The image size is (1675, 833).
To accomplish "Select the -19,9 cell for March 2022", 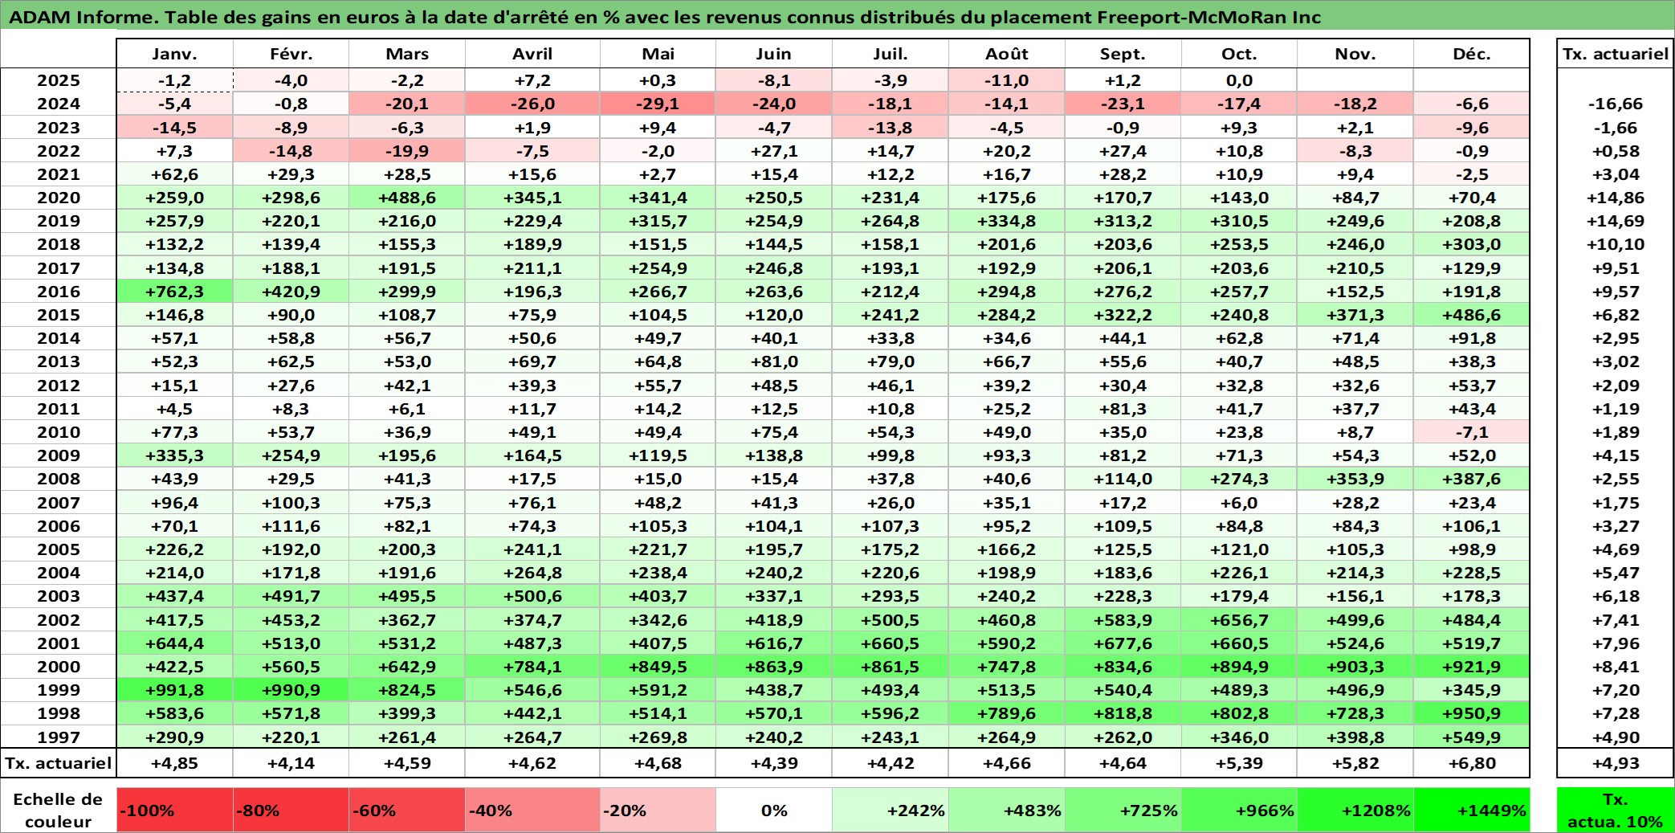I will pos(407,151).
